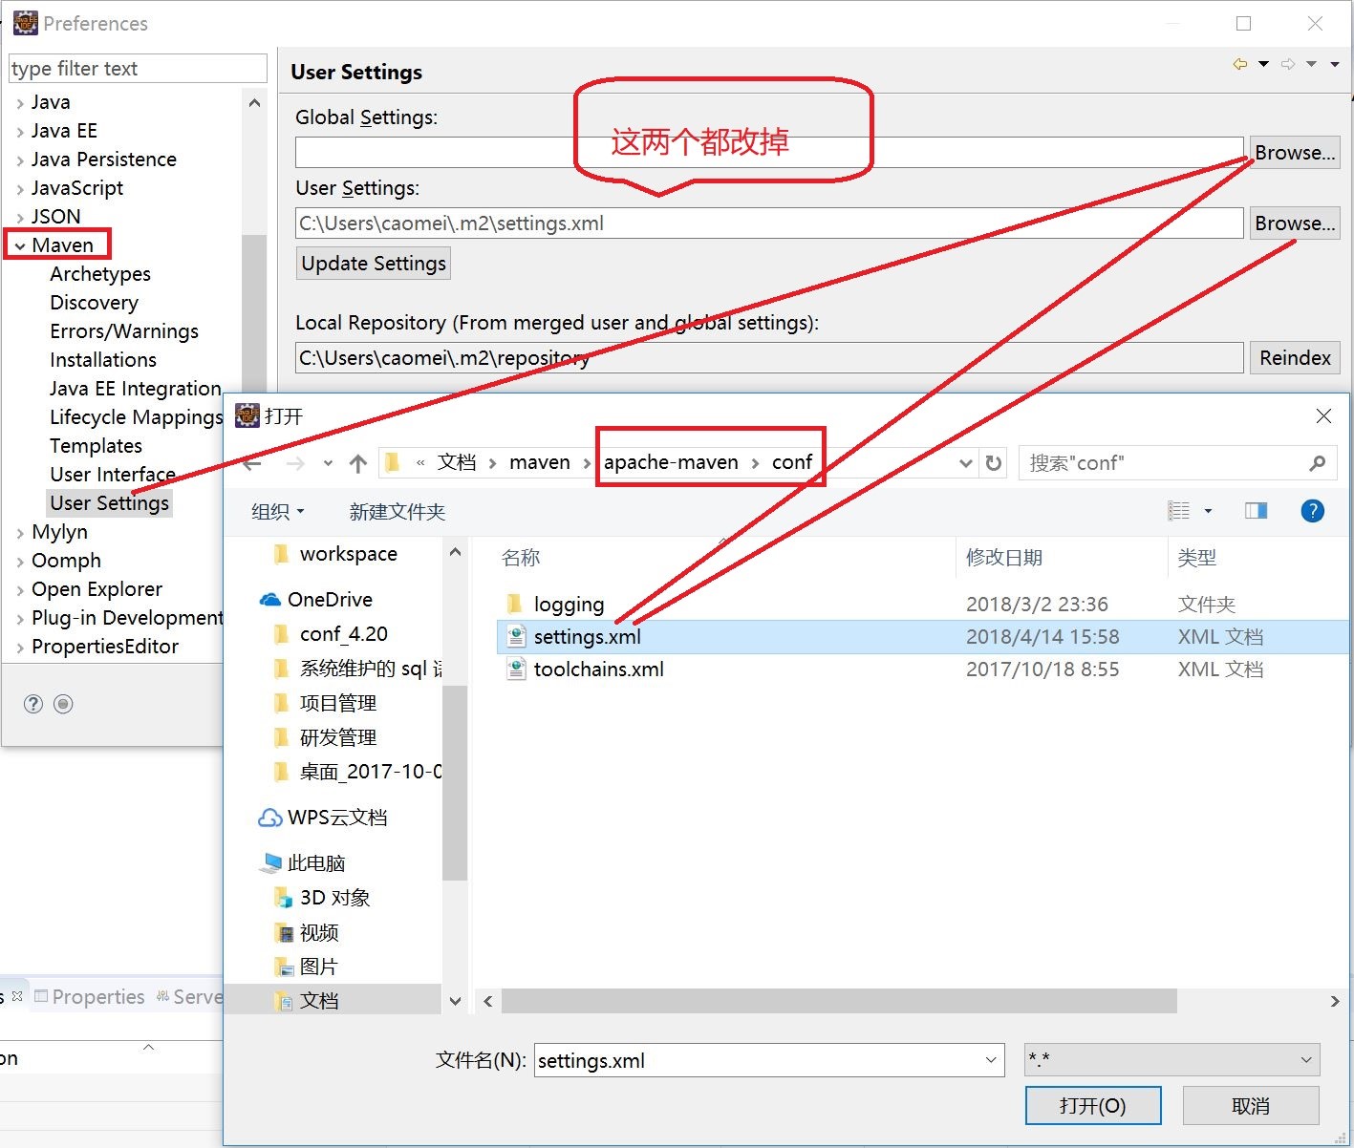1354x1148 pixels.
Task: Click 新建文件夹 new folder
Action: [x=397, y=512]
